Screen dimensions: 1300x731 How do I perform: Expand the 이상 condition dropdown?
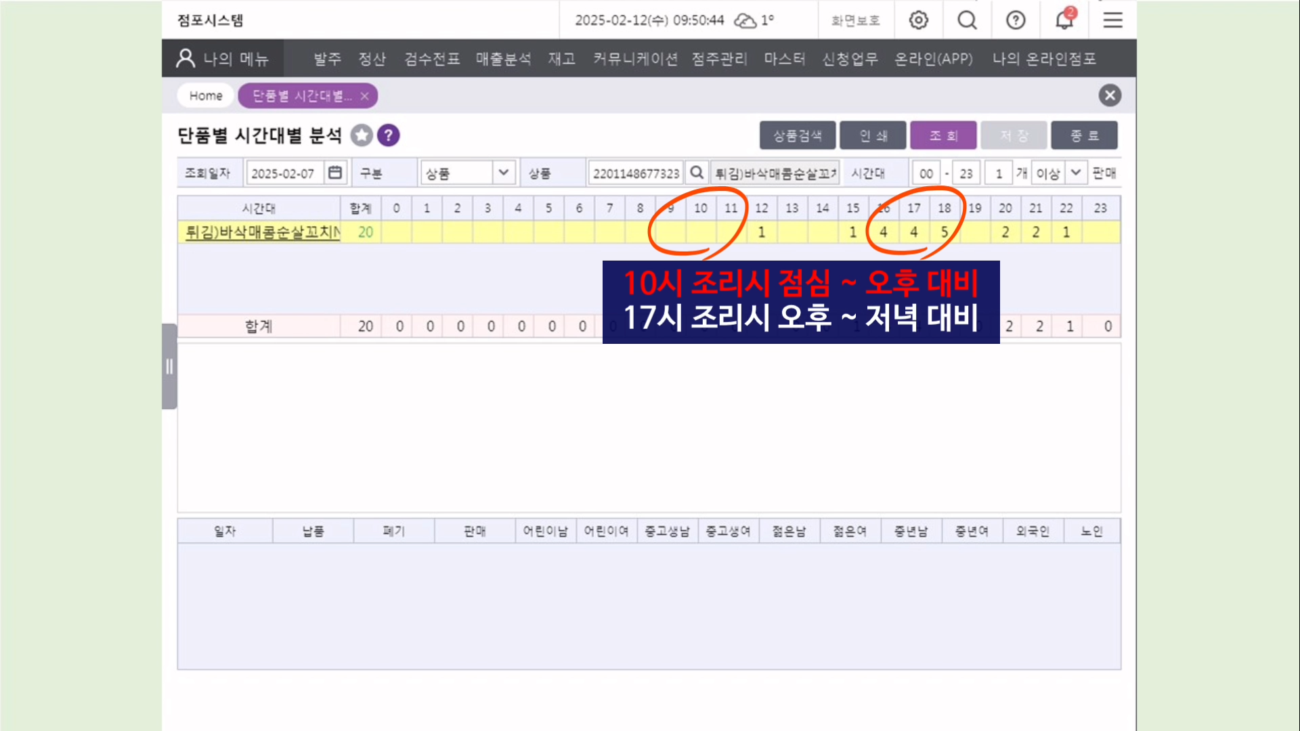pyautogui.click(x=1075, y=173)
